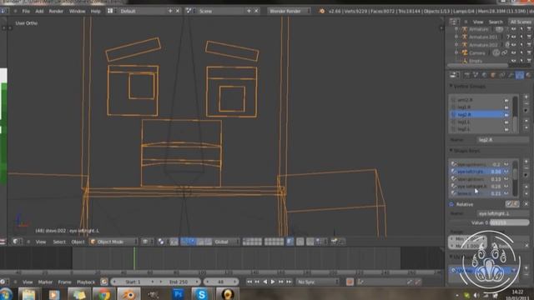Add a new vertex group
The height and width of the screenshot is (300, 534).
[x=526, y=97]
